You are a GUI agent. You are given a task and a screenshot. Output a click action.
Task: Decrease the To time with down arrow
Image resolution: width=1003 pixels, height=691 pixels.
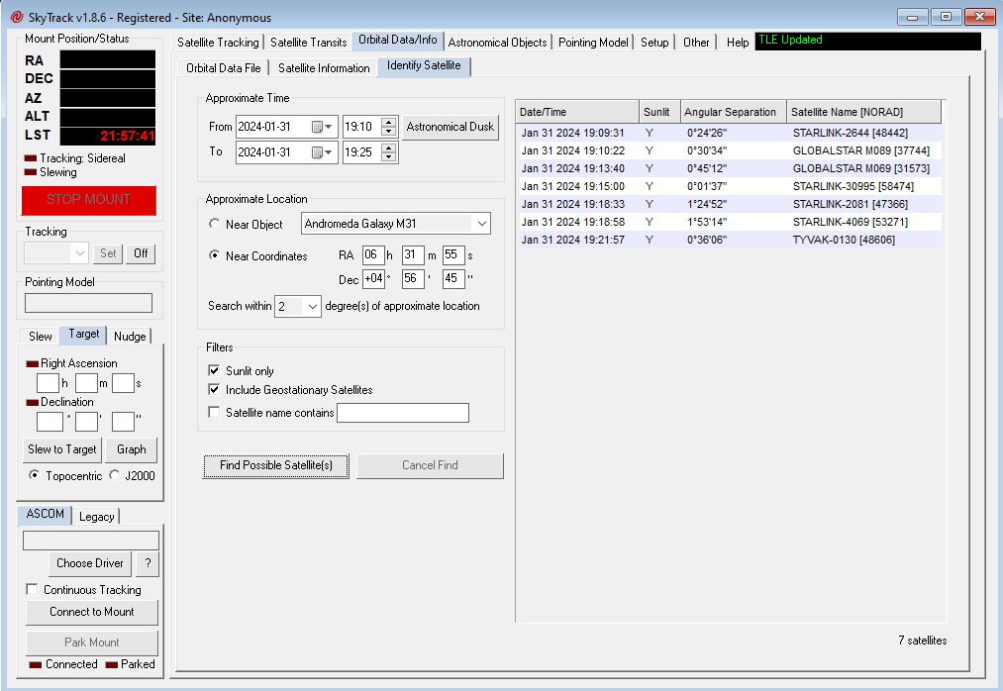click(388, 156)
